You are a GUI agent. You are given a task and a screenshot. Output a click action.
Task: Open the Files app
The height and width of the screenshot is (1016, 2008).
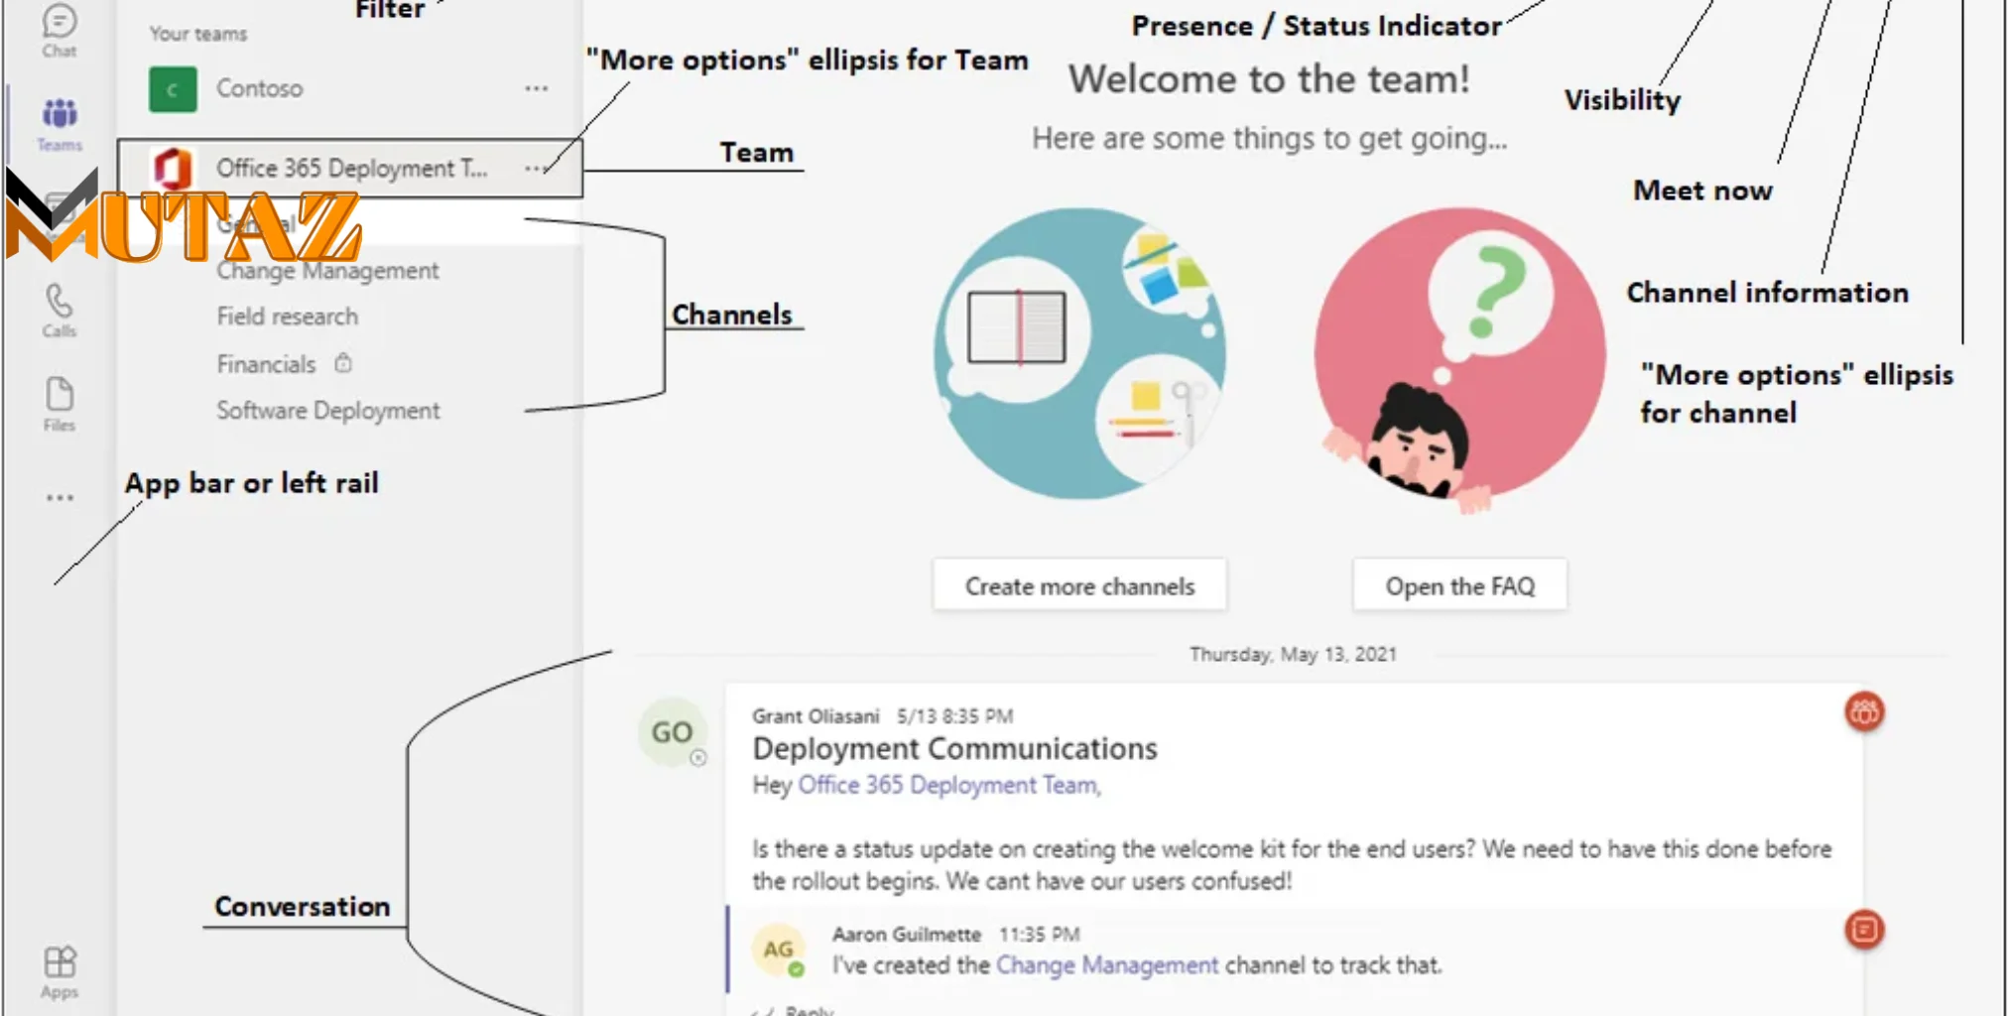tap(60, 403)
